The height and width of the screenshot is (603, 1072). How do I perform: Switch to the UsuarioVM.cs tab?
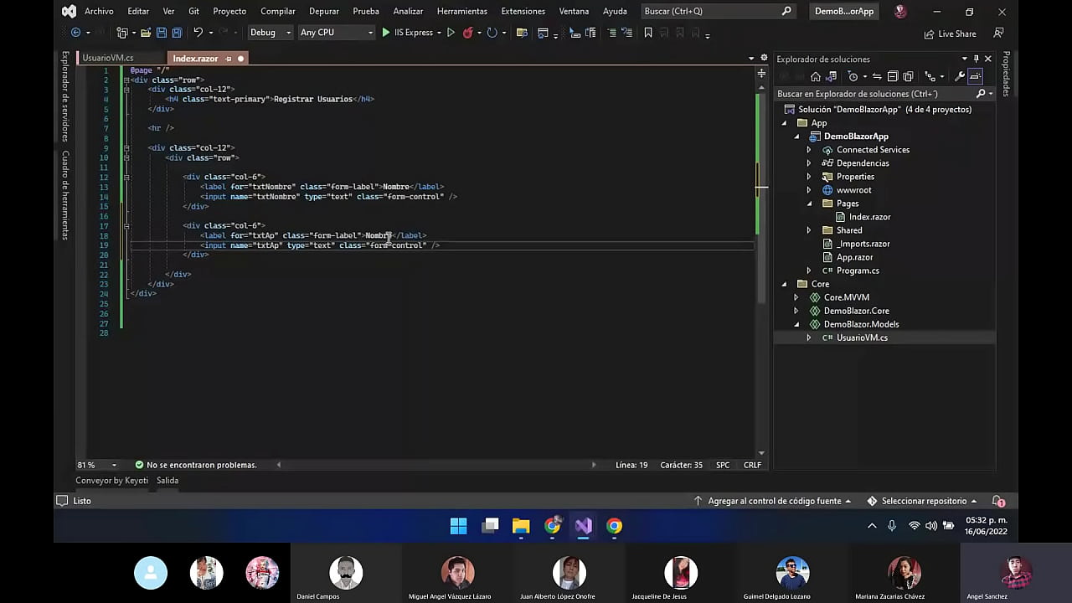pos(107,58)
